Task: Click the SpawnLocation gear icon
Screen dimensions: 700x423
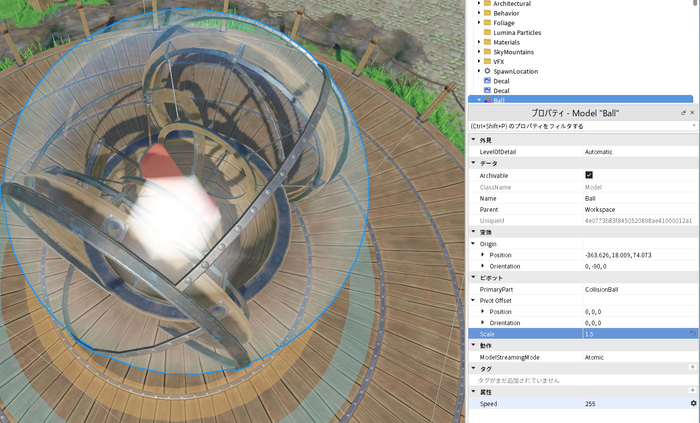Action: pyautogui.click(x=487, y=71)
